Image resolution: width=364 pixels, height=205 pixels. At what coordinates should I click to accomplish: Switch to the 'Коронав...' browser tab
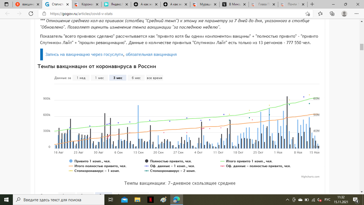point(87,5)
